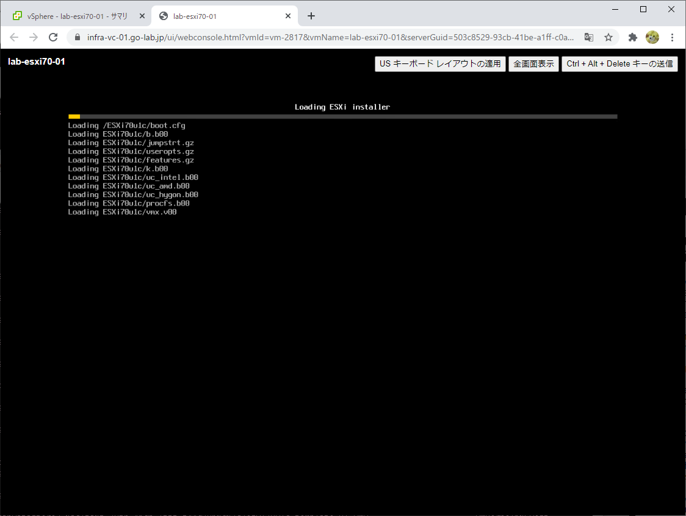Click the line loading uc_intel.b00
The image size is (686, 516).
(133, 177)
